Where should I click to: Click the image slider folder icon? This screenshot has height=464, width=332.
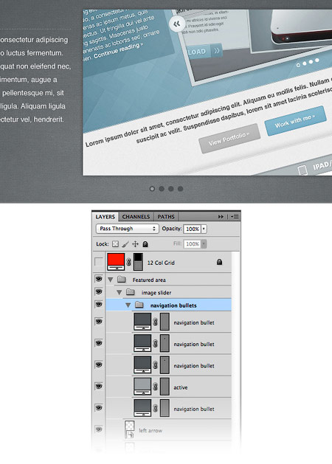point(130,292)
